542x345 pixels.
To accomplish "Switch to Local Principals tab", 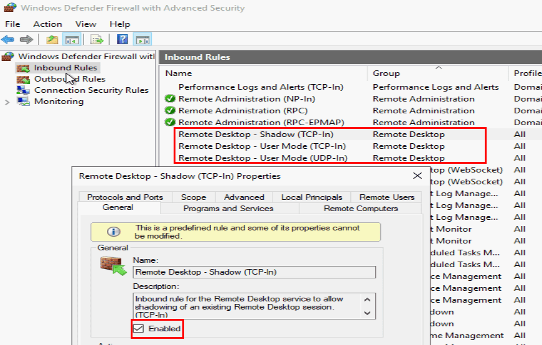I will (312, 197).
